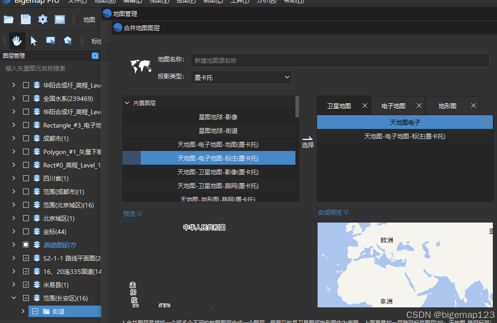497x323 pixels.
Task: Click the image picture toolbar icon
Action: [x=59, y=20]
